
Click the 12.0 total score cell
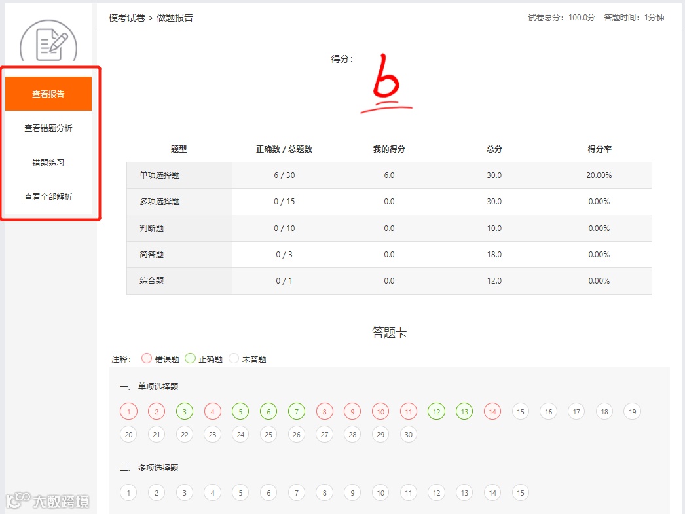click(x=494, y=280)
